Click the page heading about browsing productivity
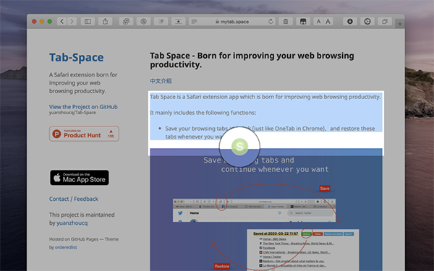This screenshot has width=434, height=271. (252, 60)
